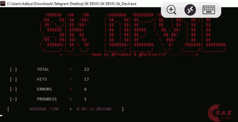Screen dimensions: 238x122
Task: Open the on-screen keyboard icon
Action: tap(209, 10)
